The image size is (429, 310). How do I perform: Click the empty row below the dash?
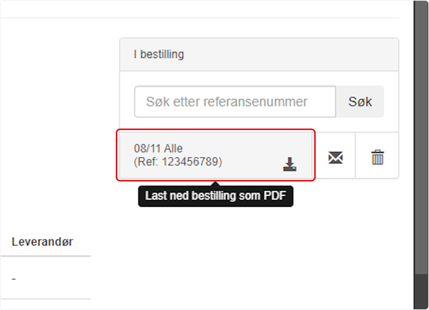(x=46, y=304)
